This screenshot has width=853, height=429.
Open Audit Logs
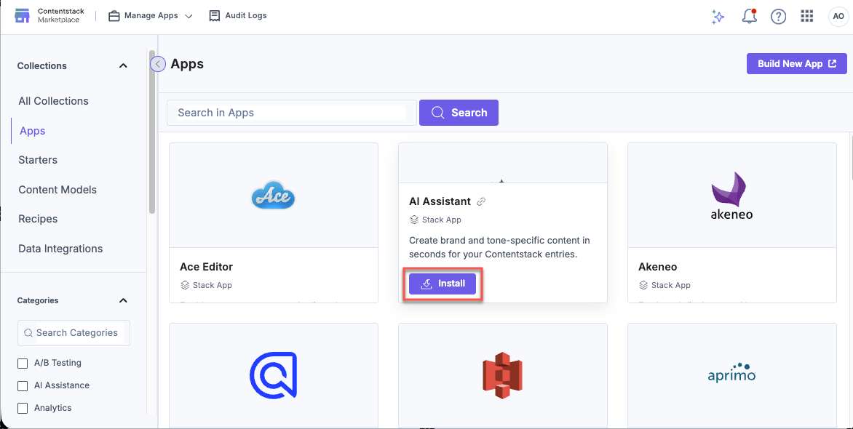tap(238, 16)
